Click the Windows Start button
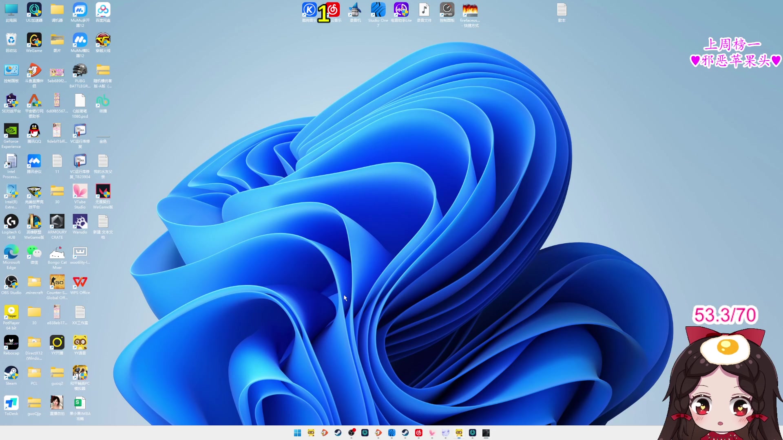This screenshot has height=440, width=783. point(298,433)
